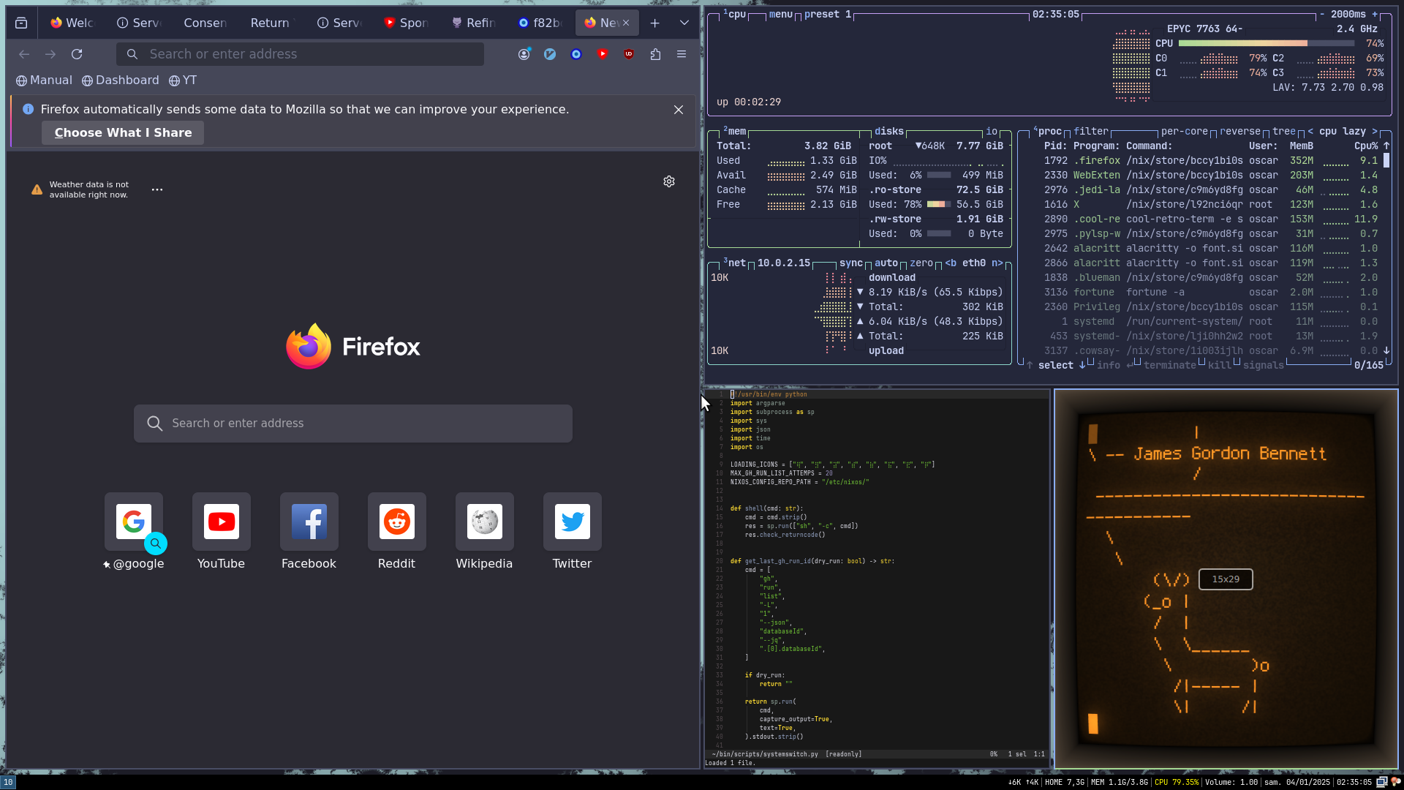This screenshot has height=790, width=1404.
Task: Select previous sort column with left arrow
Action: pos(1310,132)
